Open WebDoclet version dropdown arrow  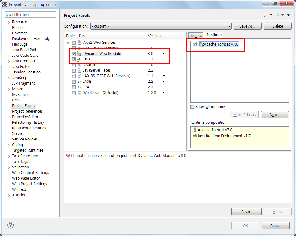click(164, 93)
